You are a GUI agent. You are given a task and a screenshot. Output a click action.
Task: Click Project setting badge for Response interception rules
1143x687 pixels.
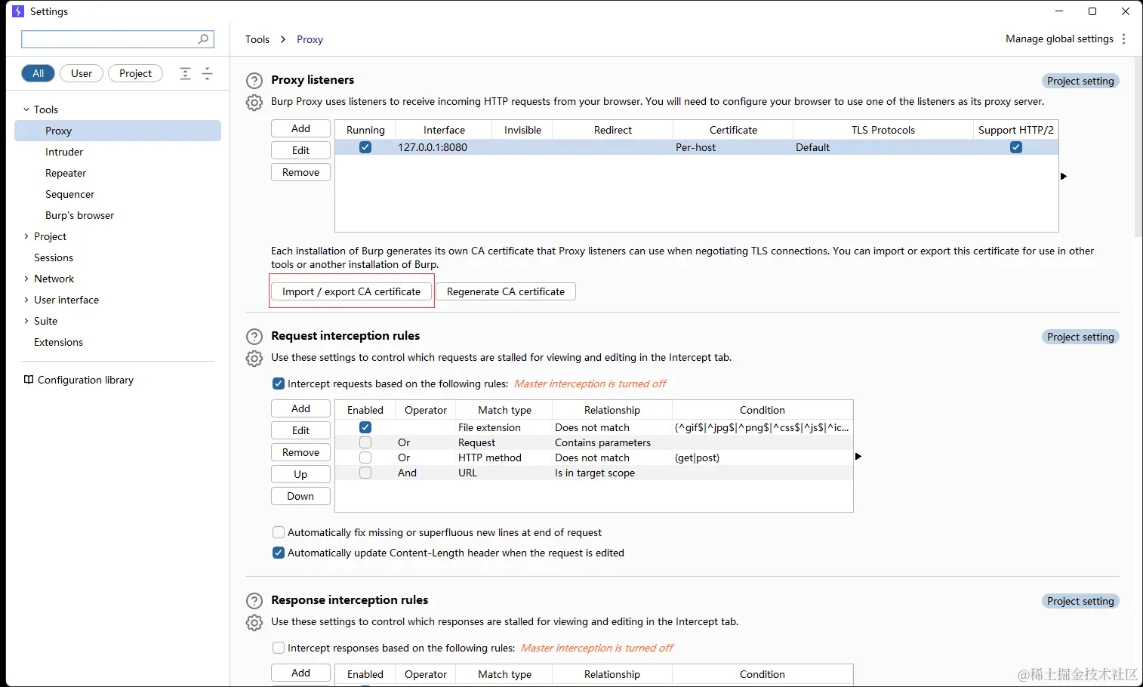(1080, 601)
